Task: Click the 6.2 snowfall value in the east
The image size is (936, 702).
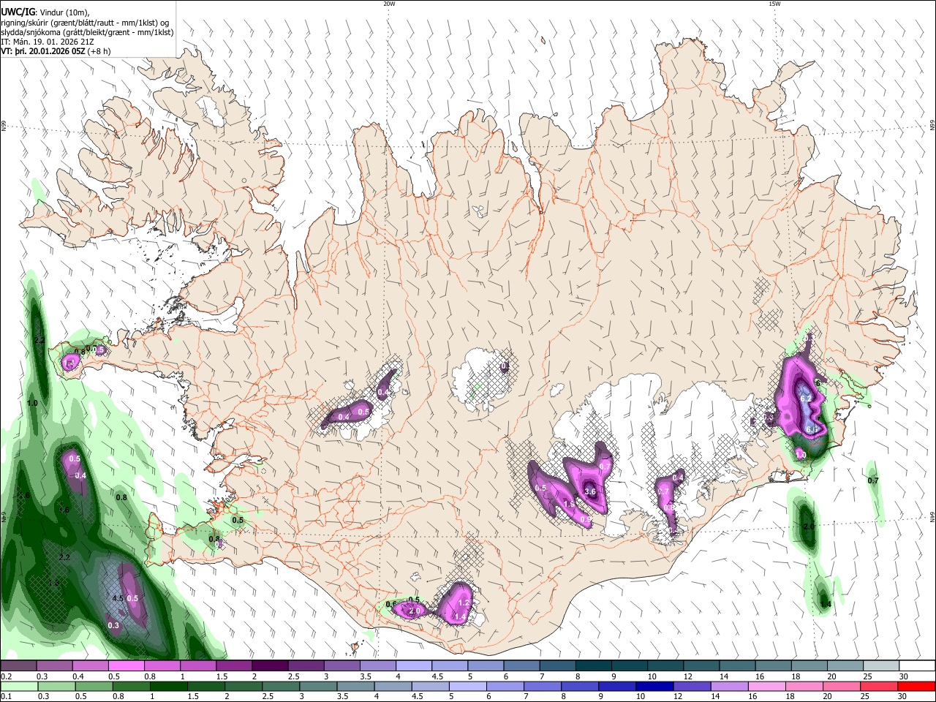Action: (x=807, y=399)
